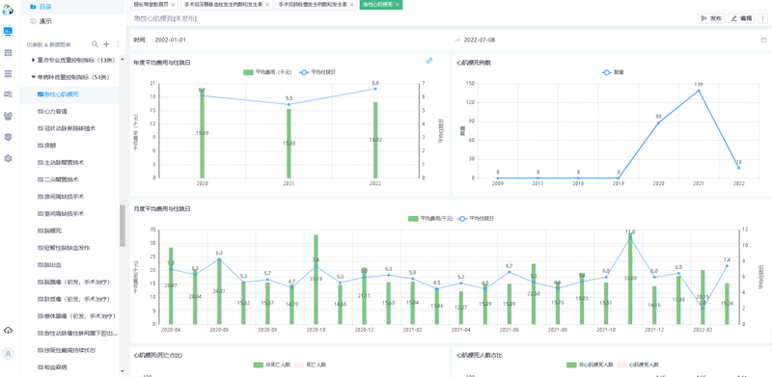Toggle 数量 legend in 心肌梗死例数 chart
The height and width of the screenshot is (377, 772).
point(613,72)
